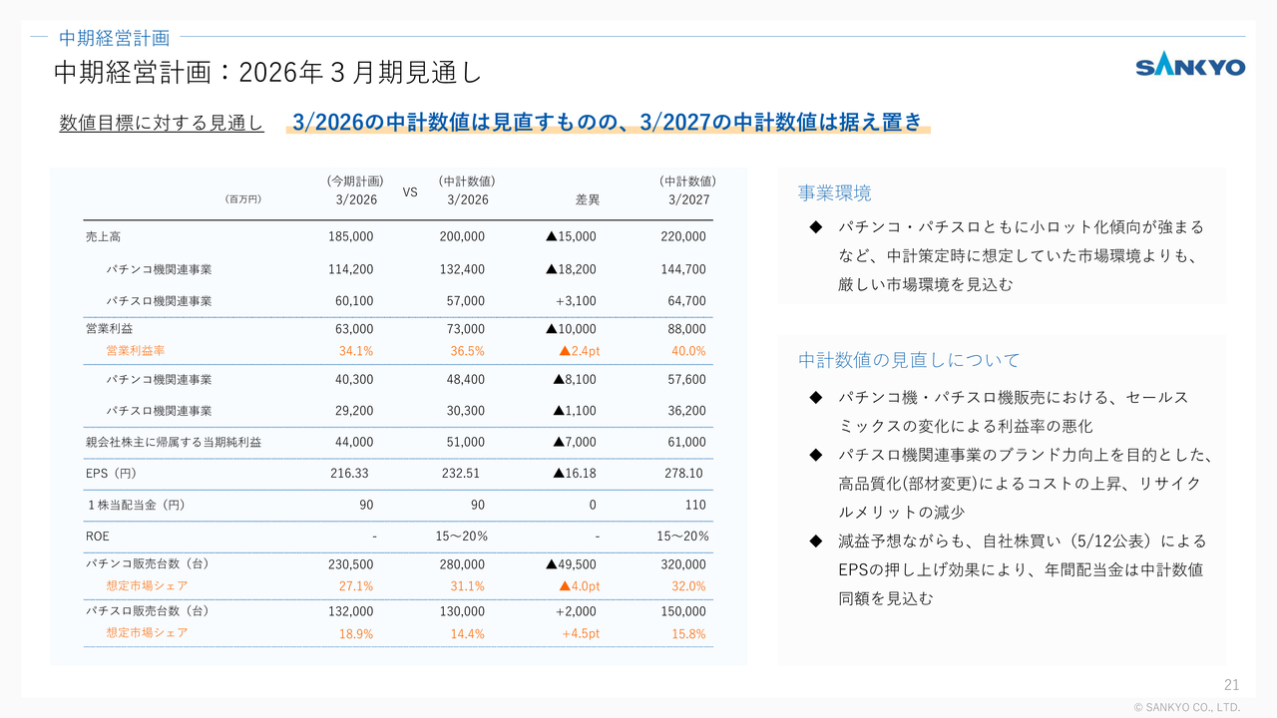This screenshot has height=718, width=1277.
Task: Click the '親会社株主に帰属する当期純利益' label
Action: [174, 442]
